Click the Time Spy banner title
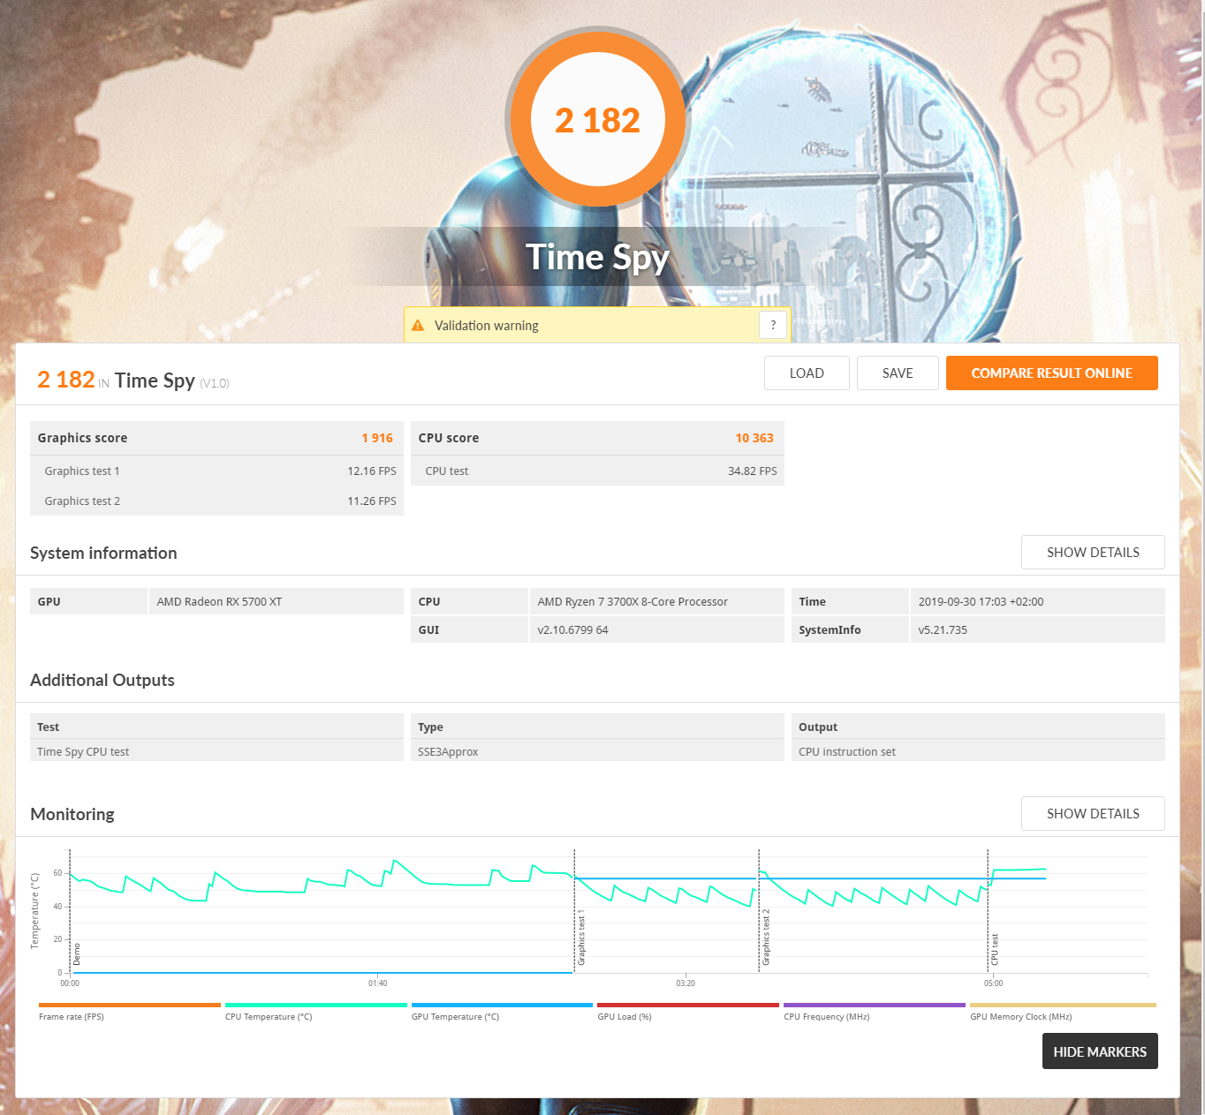This screenshot has width=1205, height=1115. [x=598, y=257]
